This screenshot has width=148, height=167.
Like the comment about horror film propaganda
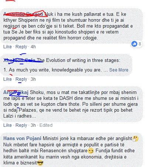7,47
